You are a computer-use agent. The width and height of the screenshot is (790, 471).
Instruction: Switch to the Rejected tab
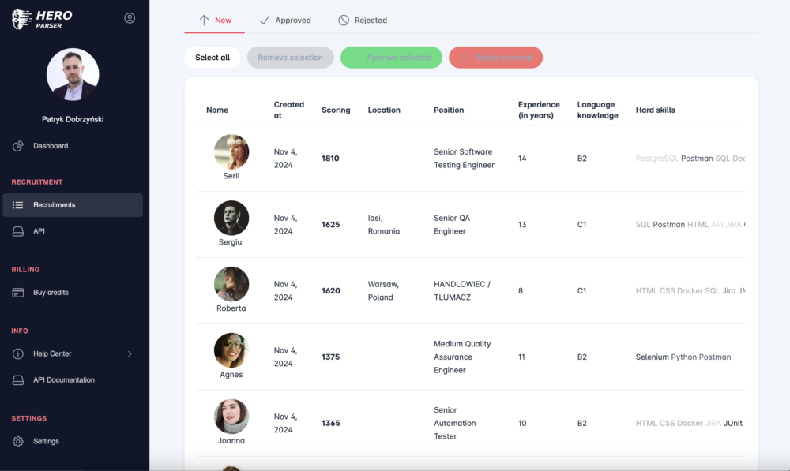tap(363, 21)
